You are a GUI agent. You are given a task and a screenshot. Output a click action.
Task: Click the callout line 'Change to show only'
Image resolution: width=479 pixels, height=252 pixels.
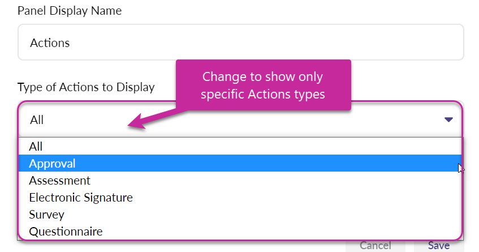point(264,76)
